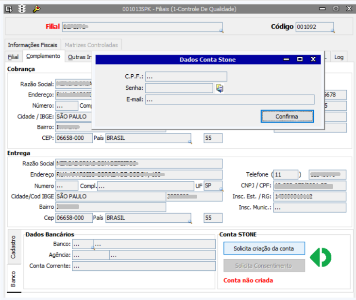Select the vertical Cadastro tab

click(x=14, y=247)
